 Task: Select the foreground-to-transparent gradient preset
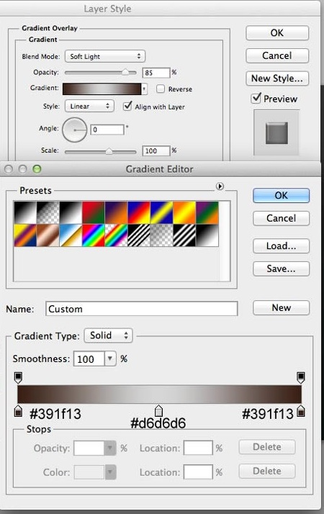click(x=48, y=212)
